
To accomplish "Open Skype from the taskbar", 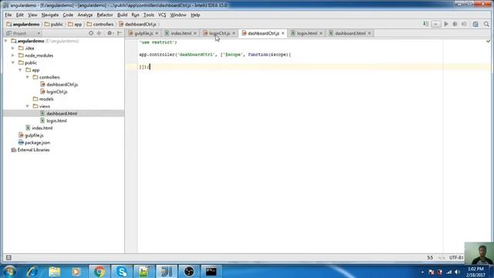I will coord(122,271).
